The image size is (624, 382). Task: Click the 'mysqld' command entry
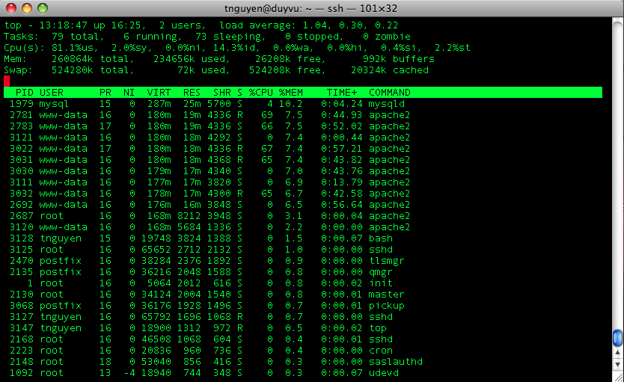(x=386, y=104)
